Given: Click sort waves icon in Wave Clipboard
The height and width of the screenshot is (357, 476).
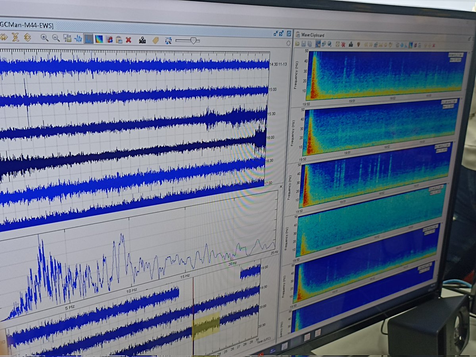Looking at the screenshot, I should [324, 44].
